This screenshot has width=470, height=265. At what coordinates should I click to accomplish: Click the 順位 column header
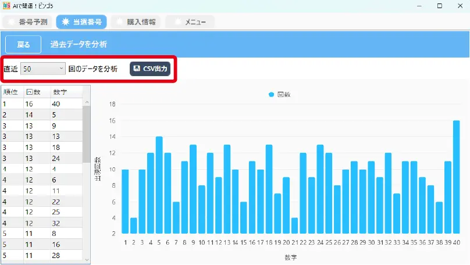pos(12,92)
